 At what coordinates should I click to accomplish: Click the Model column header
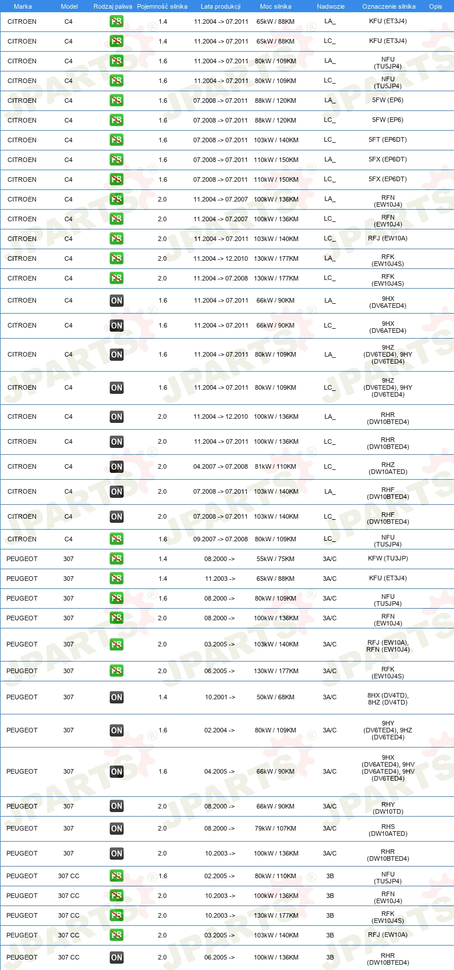coord(69,6)
